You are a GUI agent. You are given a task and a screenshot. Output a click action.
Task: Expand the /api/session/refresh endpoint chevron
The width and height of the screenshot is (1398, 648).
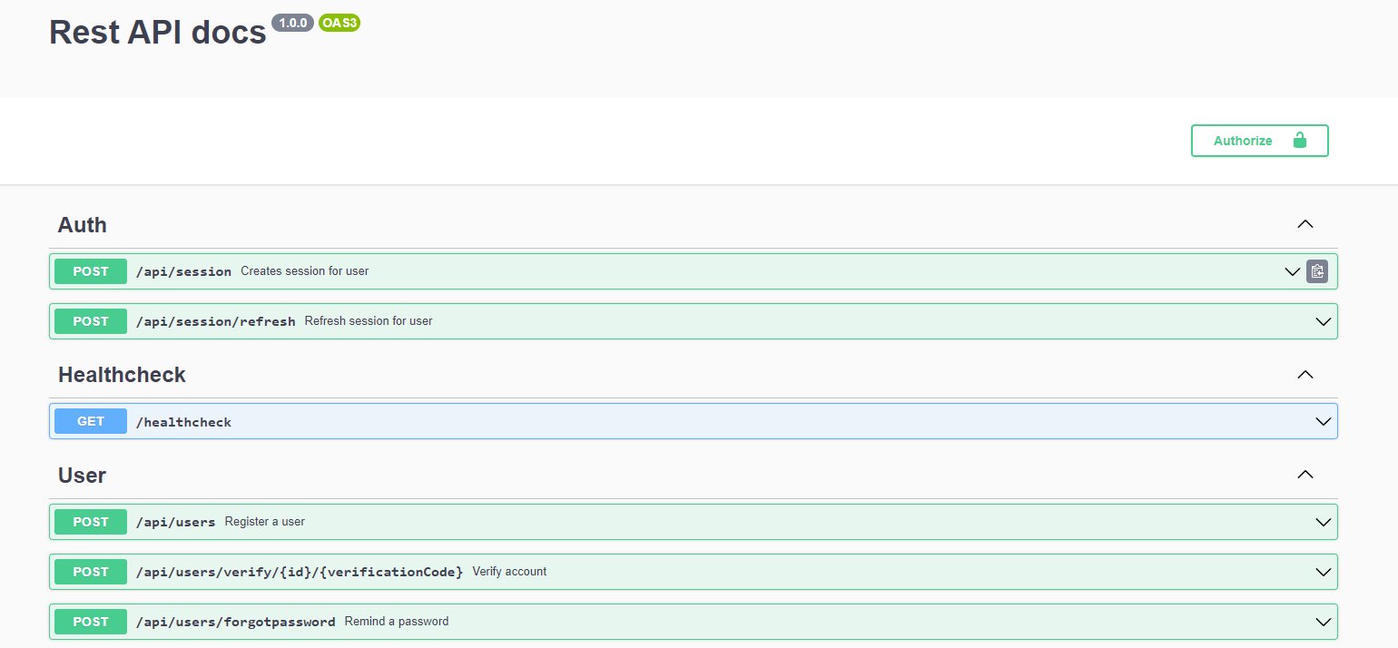click(1323, 321)
